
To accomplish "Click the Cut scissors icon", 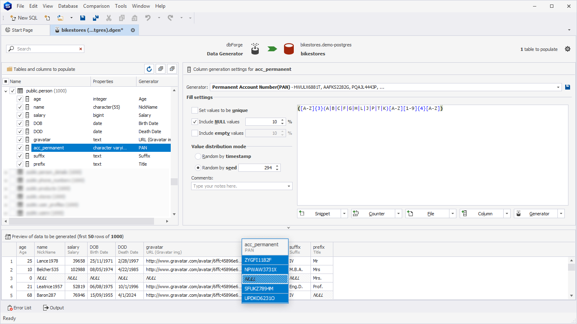I will tap(109, 18).
